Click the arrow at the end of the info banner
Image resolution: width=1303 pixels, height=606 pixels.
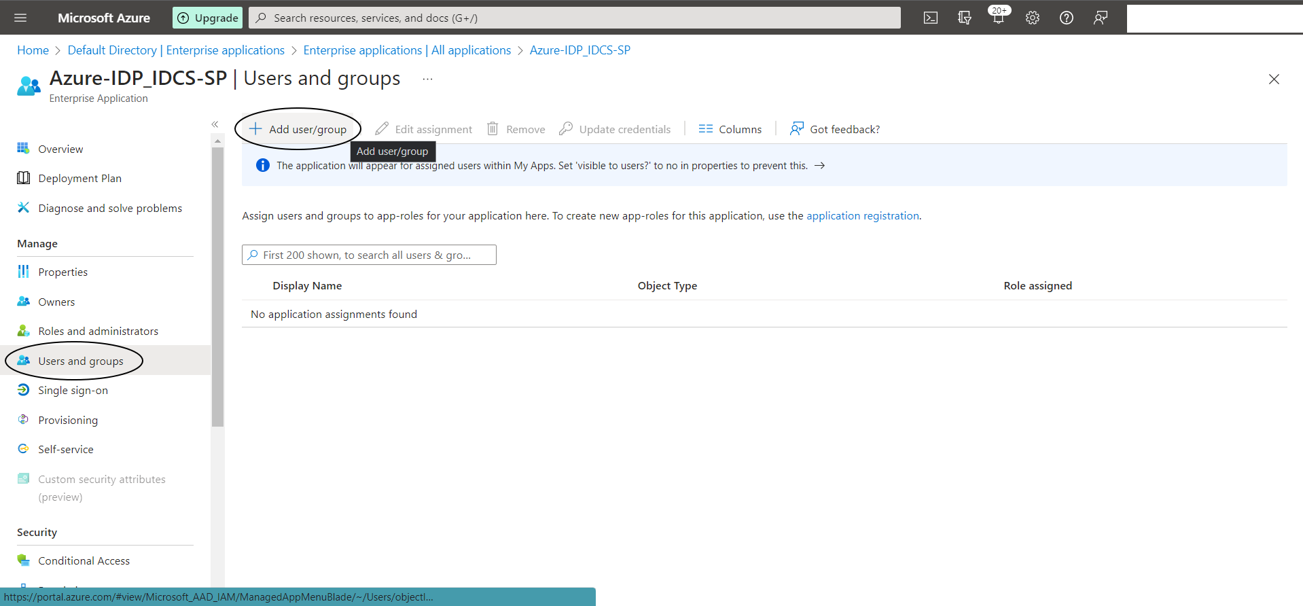tap(820, 166)
